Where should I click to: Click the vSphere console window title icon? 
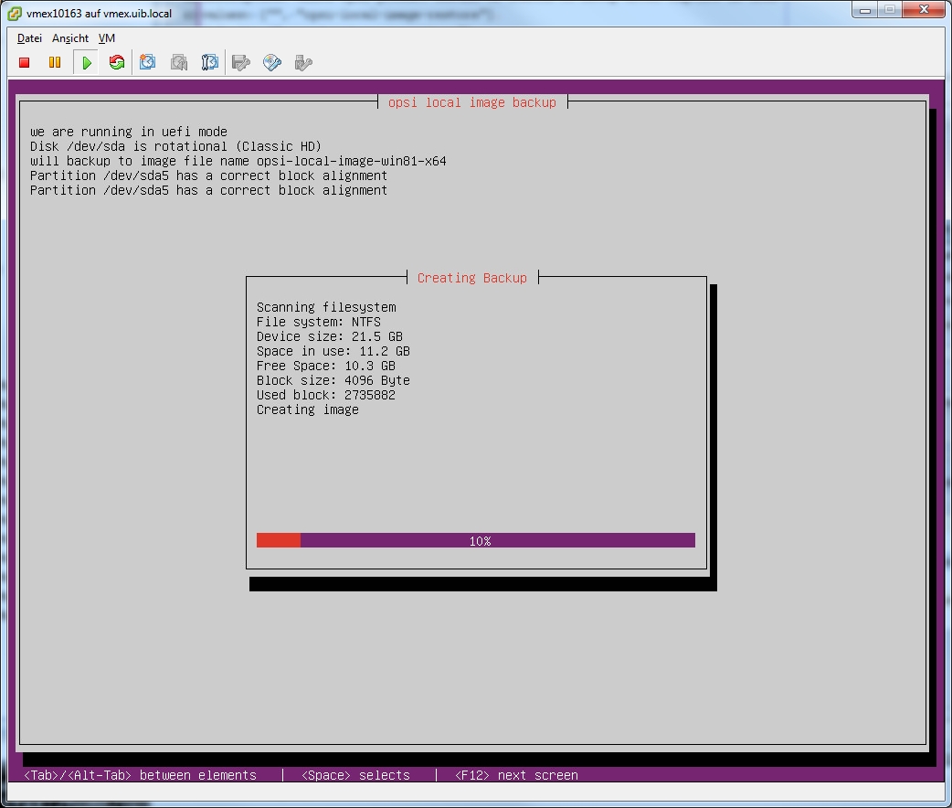coord(15,14)
